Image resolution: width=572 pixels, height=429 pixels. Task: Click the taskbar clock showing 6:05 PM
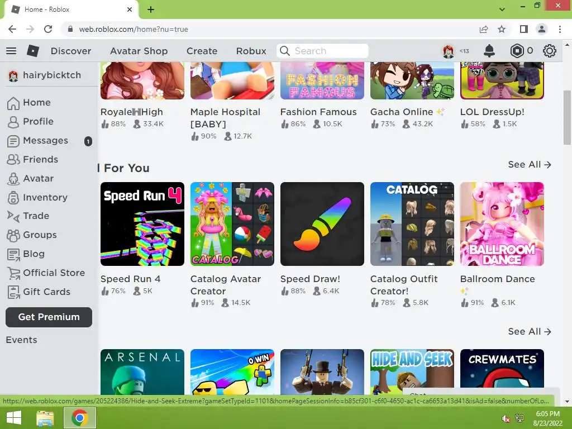click(547, 418)
